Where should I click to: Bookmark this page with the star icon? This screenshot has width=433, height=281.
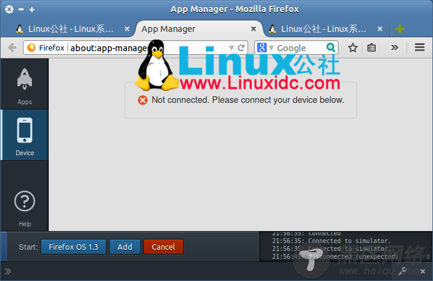(353, 48)
